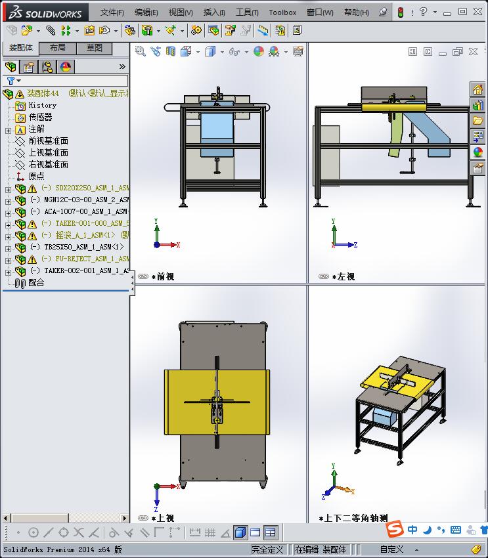Screen dimensions: 488x558
Task: Toggle the link views icon in 上视 viewport
Action: coord(143,518)
